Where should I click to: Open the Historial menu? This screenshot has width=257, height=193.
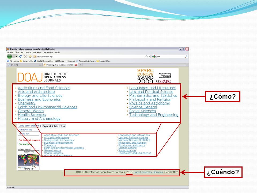tap(28, 52)
